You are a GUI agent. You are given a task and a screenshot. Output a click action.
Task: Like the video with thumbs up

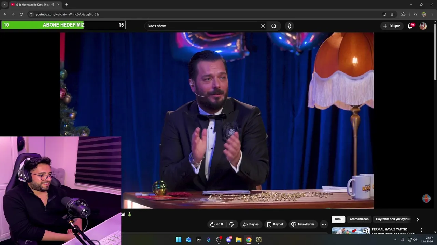[x=212, y=224]
